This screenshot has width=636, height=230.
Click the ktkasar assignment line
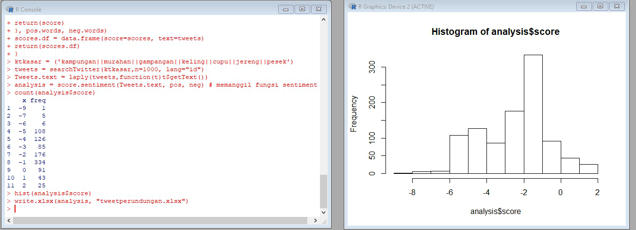(x=150, y=61)
